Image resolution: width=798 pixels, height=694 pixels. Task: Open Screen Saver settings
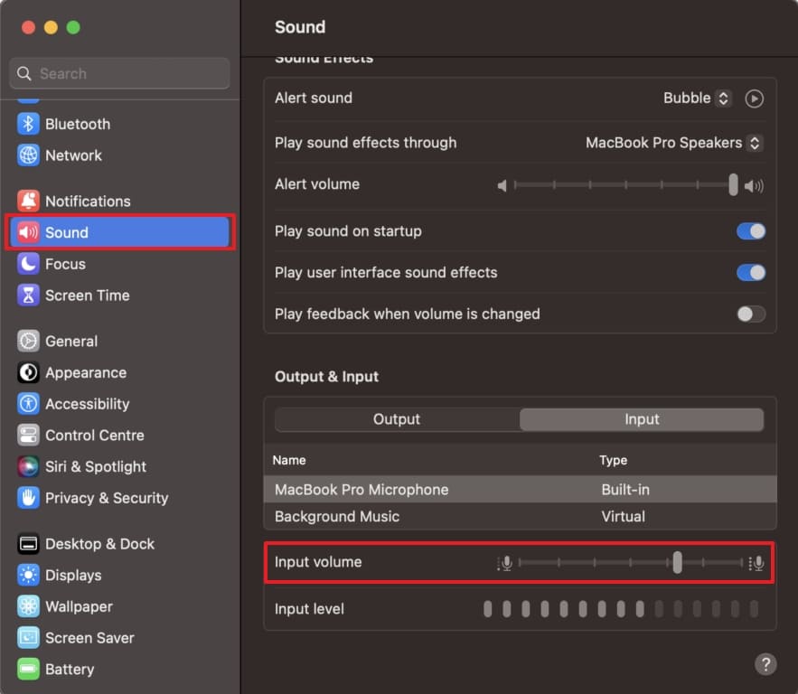pyautogui.click(x=119, y=638)
